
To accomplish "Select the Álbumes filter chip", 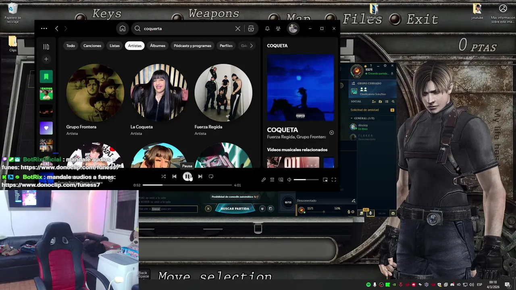I will [x=158, y=46].
